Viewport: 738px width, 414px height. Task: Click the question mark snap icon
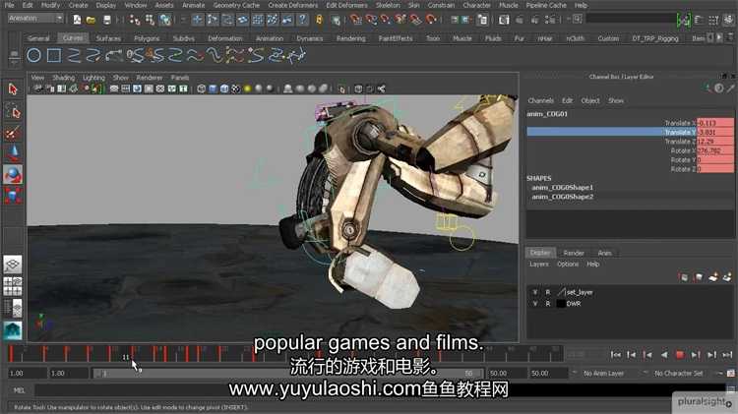coord(302,20)
